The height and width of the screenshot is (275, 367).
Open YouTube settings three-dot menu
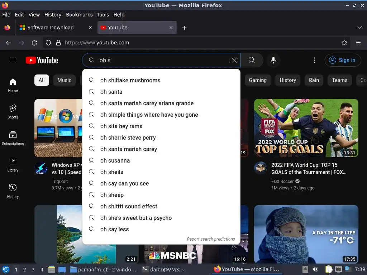tap(315, 60)
